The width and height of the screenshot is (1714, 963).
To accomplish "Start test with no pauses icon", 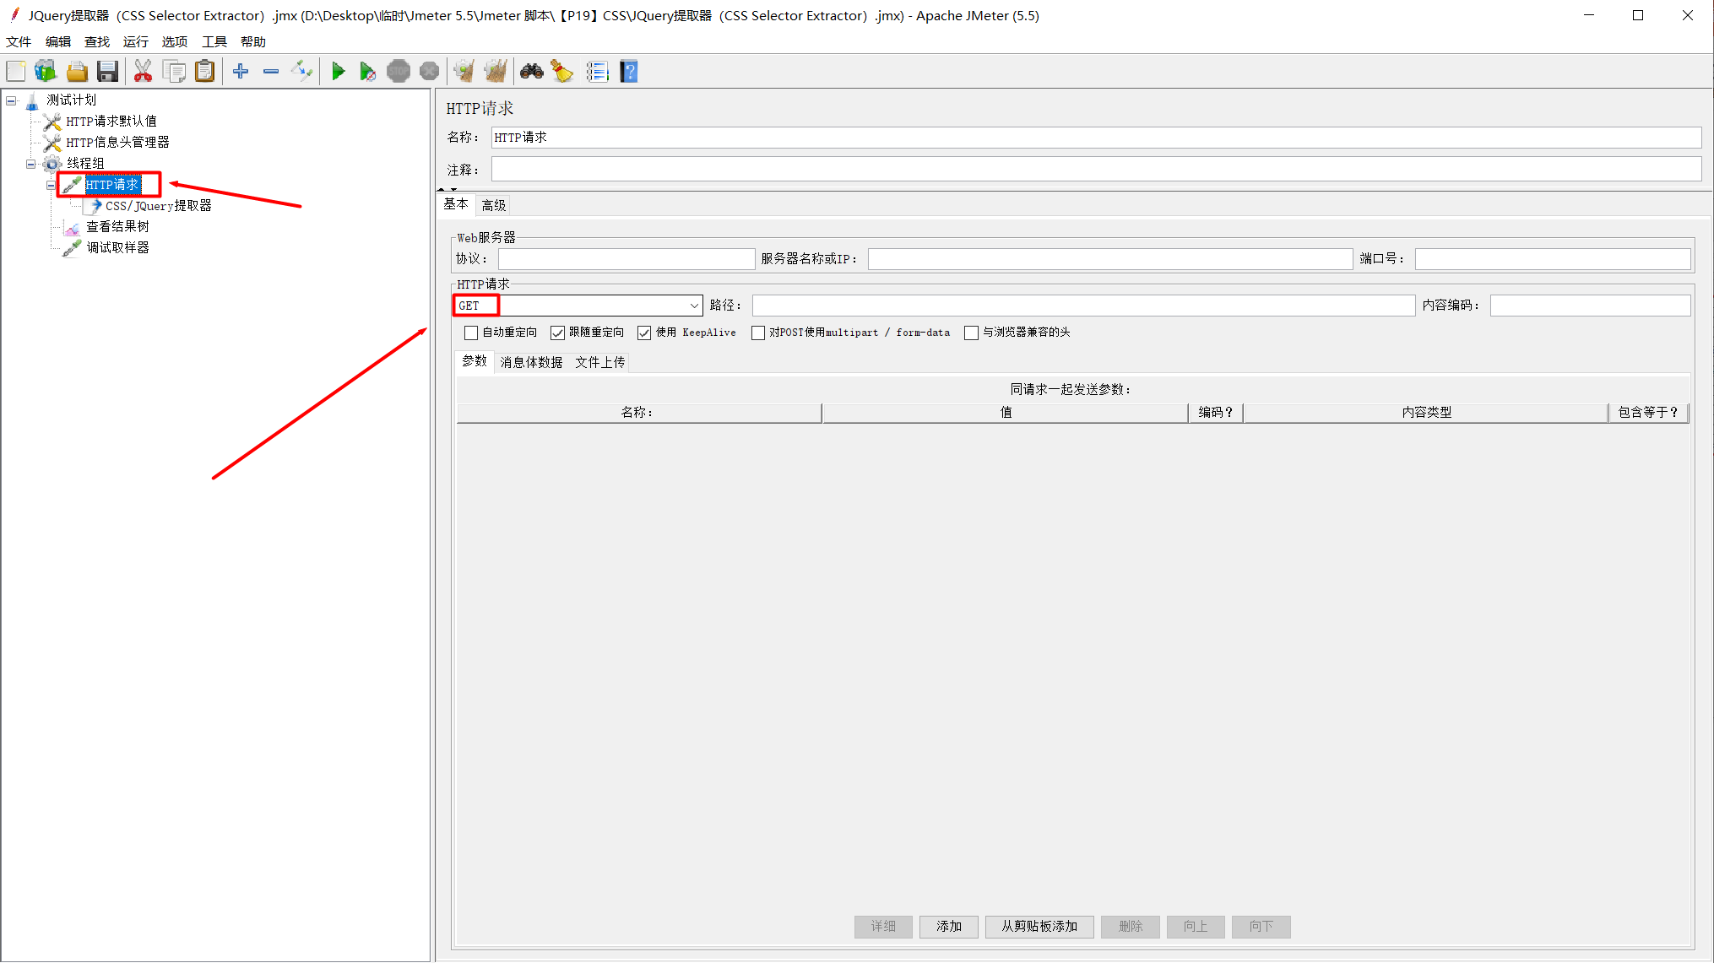I will 367,72.
